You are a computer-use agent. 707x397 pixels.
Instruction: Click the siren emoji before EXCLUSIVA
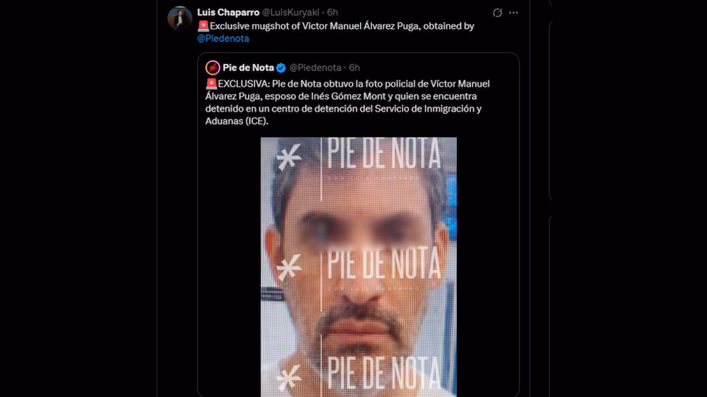click(x=211, y=84)
